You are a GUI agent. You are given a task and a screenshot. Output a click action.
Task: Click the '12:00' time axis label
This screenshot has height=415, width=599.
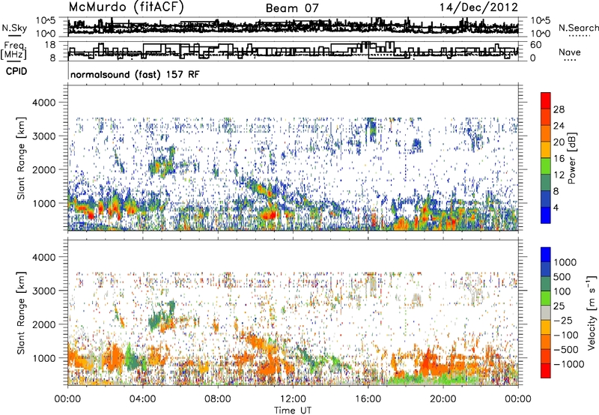click(293, 399)
